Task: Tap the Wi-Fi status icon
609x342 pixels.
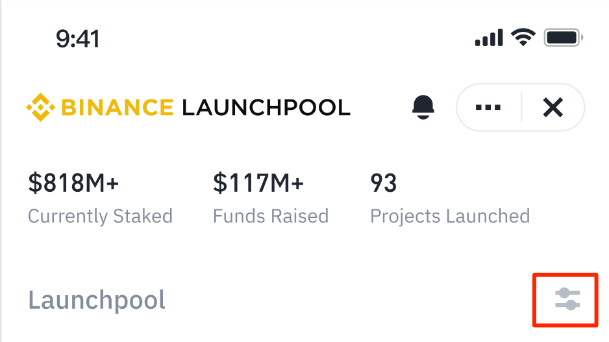Action: coord(523,38)
